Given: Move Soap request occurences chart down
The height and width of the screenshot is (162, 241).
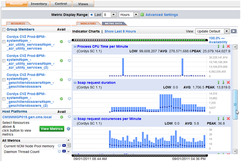Looking at the screenshot, I should [223, 119].
